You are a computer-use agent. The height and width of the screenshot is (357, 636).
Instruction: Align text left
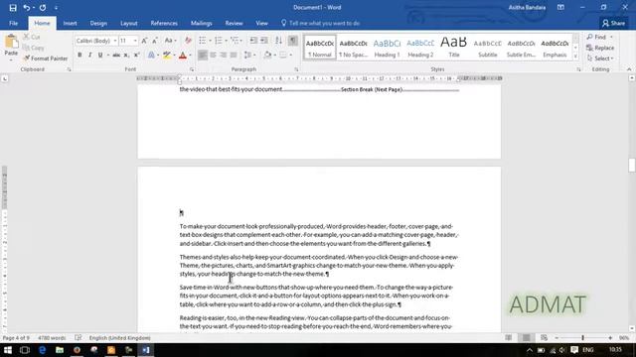[x=203, y=56]
